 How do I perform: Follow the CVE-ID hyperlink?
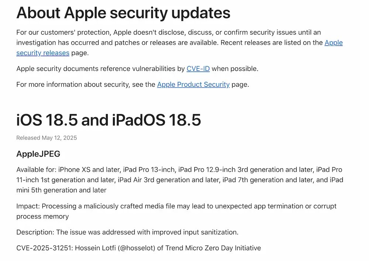(x=198, y=69)
